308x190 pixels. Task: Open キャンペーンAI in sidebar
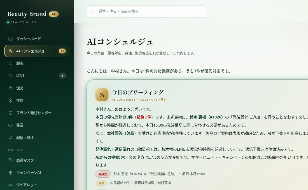tap(37, 173)
